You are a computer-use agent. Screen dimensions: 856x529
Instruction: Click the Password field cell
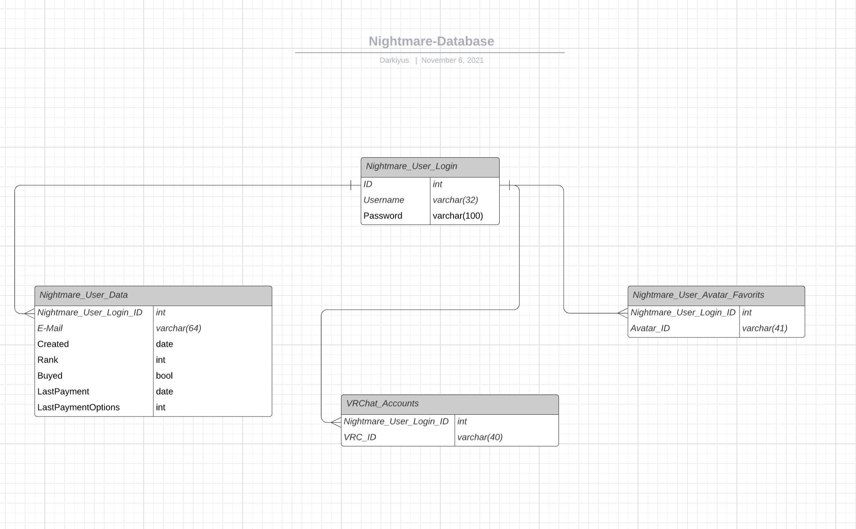click(395, 216)
